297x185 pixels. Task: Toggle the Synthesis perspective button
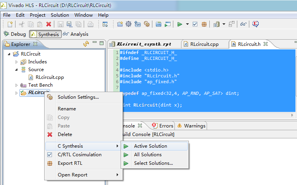(45, 34)
